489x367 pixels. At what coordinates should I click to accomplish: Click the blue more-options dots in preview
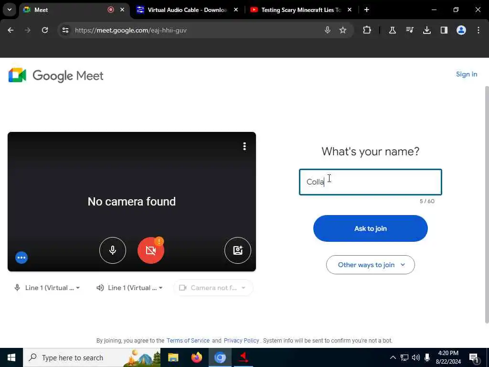[x=21, y=258]
